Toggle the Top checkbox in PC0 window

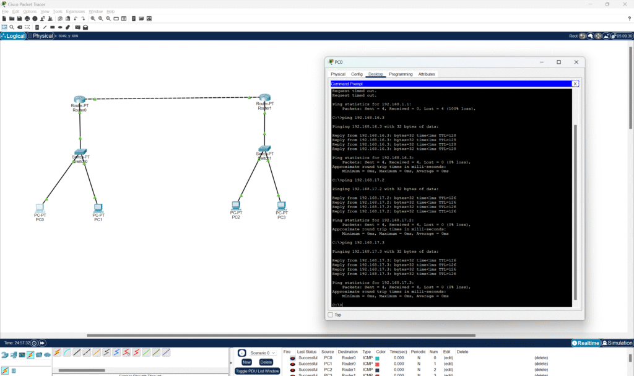331,315
